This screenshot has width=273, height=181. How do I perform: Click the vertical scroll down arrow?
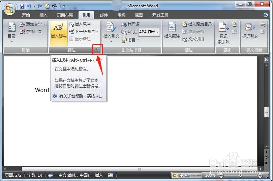tap(266, 146)
